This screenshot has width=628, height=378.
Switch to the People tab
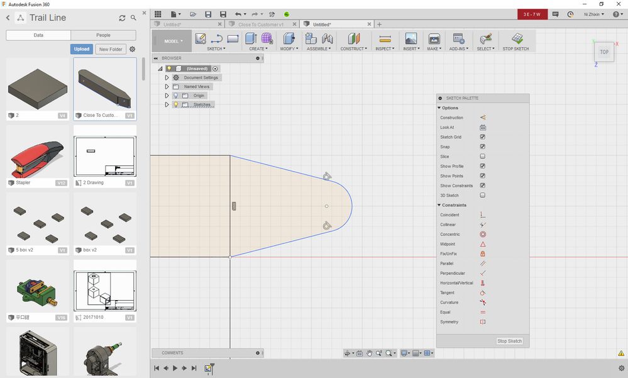(103, 35)
